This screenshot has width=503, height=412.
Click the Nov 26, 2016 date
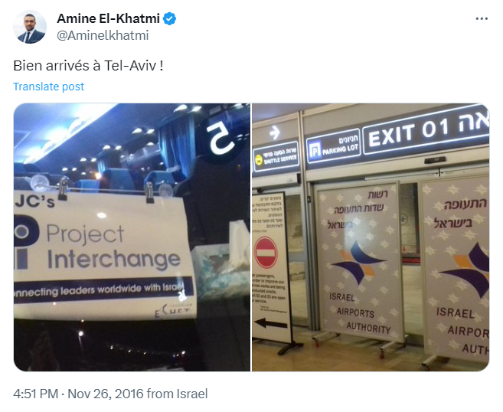105,394
